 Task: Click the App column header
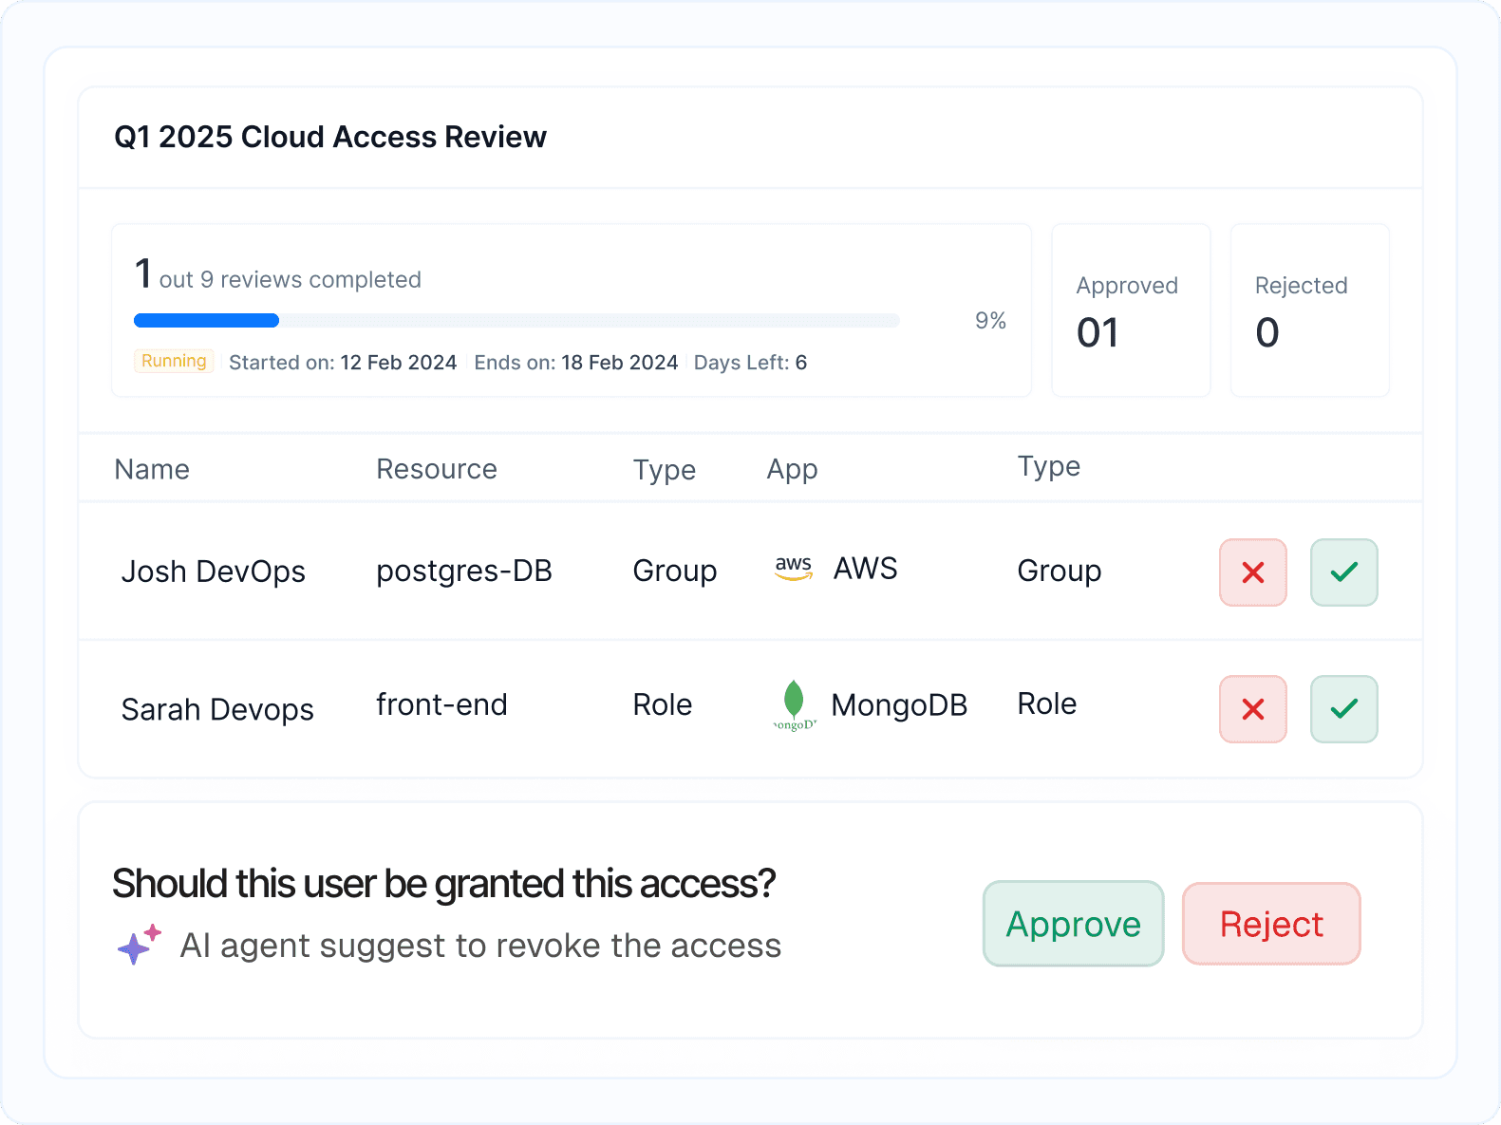792,470
